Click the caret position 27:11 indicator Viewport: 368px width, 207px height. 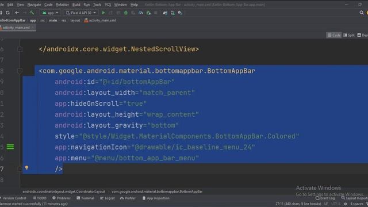(298, 204)
